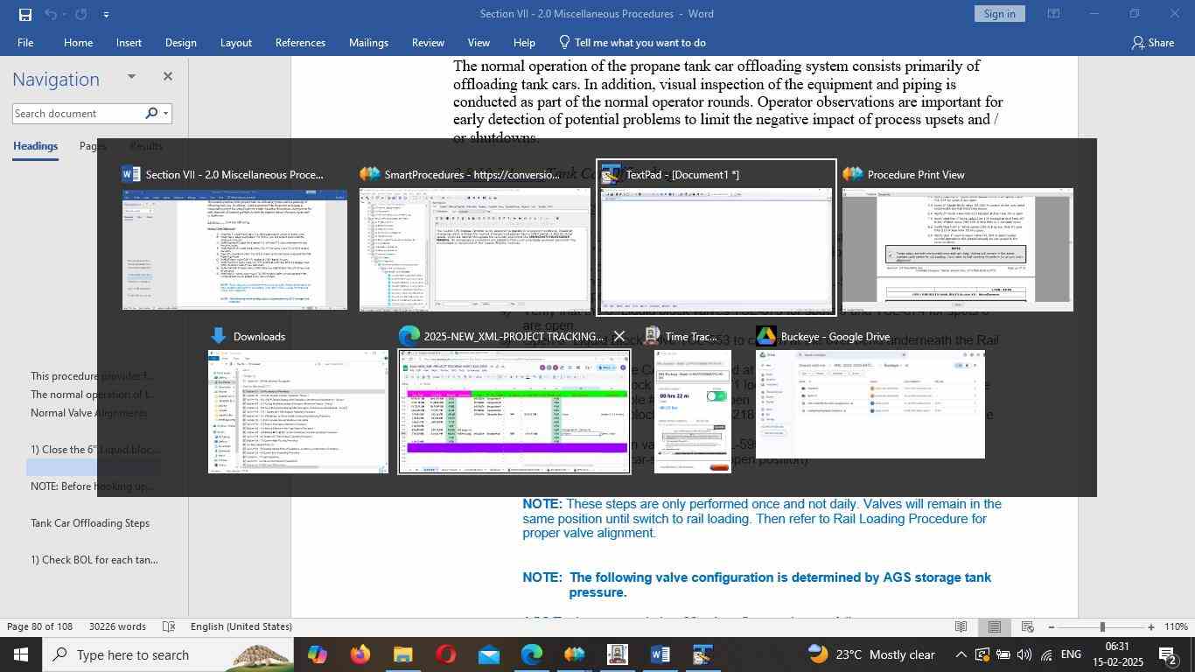Viewport: 1195px width, 672px height.
Task: Open the notification center icon
Action: (x=1168, y=654)
